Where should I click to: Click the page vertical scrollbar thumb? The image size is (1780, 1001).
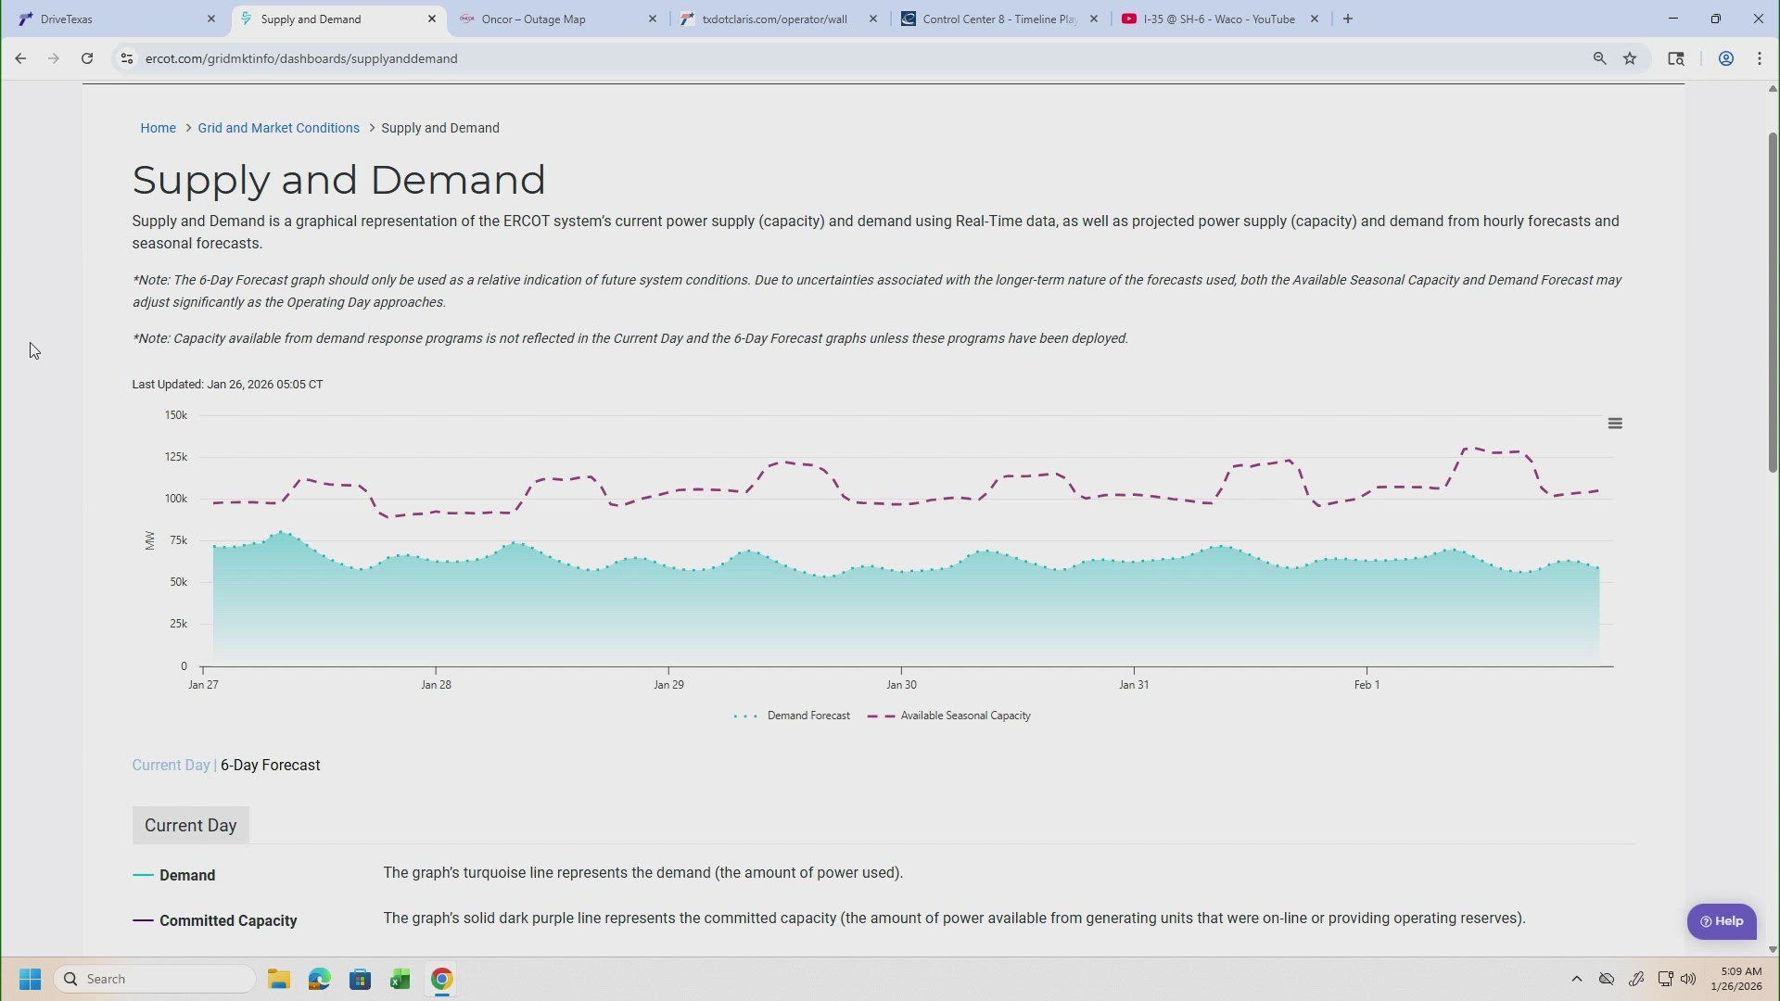pyautogui.click(x=1773, y=301)
